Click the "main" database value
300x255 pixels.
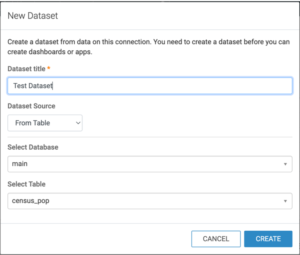point(20,164)
